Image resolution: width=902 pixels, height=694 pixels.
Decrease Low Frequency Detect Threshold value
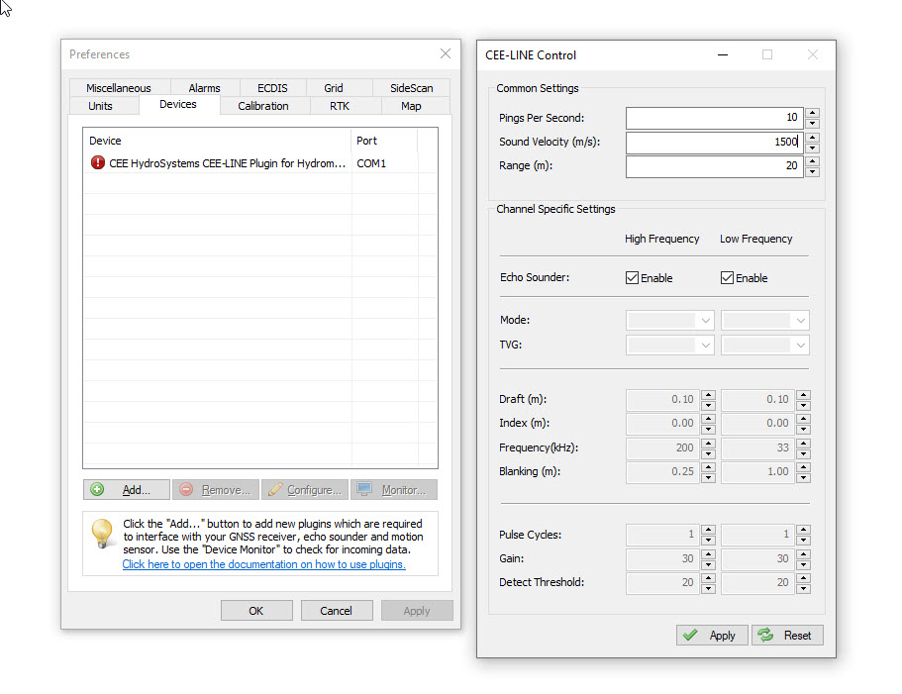pyautogui.click(x=804, y=588)
